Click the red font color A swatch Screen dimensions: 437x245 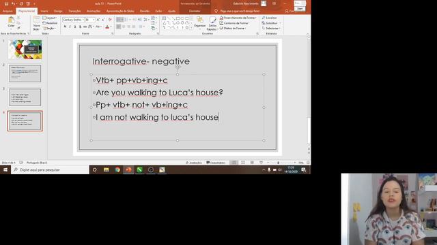coord(107,27)
